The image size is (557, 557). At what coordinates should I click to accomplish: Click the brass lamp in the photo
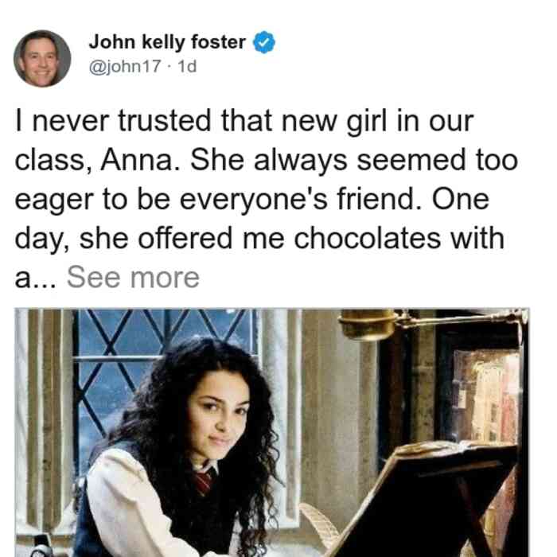click(369, 325)
